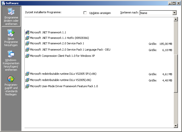The image size is (182, 132).
Task: Click the scroll up arrow of program list
Action: click(176, 19)
